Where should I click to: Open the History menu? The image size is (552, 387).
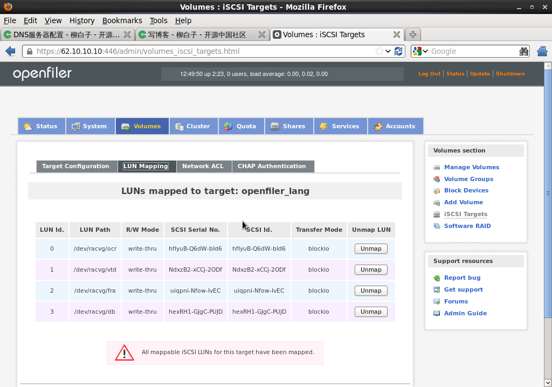pyautogui.click(x=82, y=20)
